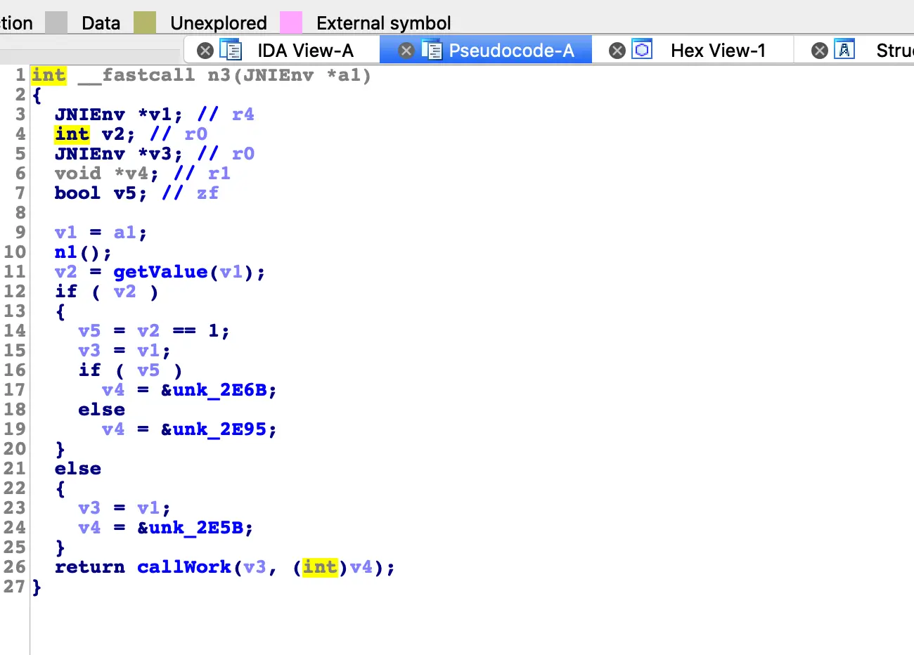Click line number 10 in the gutter

pyautogui.click(x=15, y=252)
